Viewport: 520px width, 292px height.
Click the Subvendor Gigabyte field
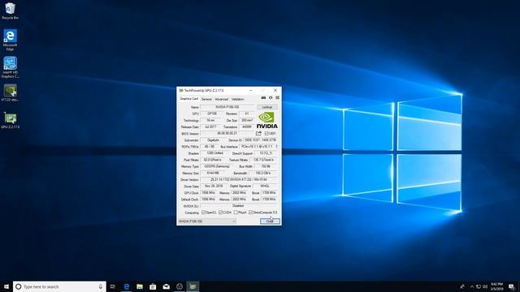tap(213, 140)
